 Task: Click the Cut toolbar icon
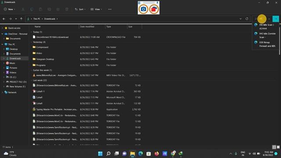[23, 9]
